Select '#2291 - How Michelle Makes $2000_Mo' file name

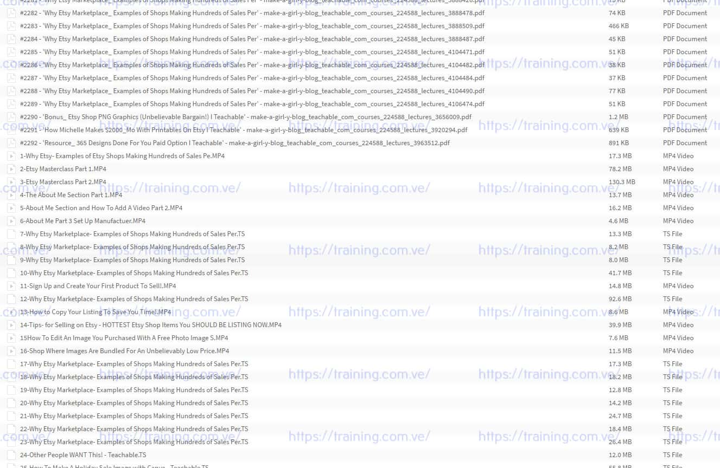pyautogui.click(x=244, y=130)
